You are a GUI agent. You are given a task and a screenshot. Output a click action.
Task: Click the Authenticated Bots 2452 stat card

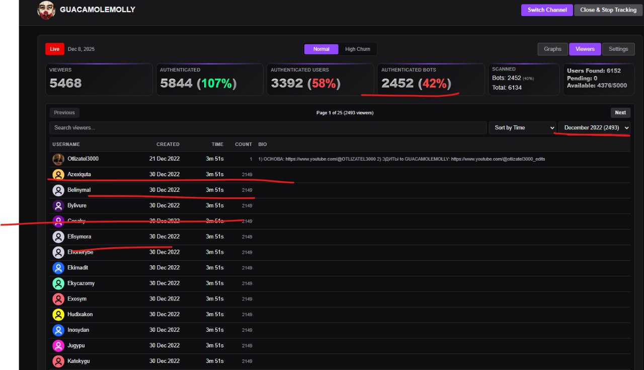pyautogui.click(x=431, y=80)
